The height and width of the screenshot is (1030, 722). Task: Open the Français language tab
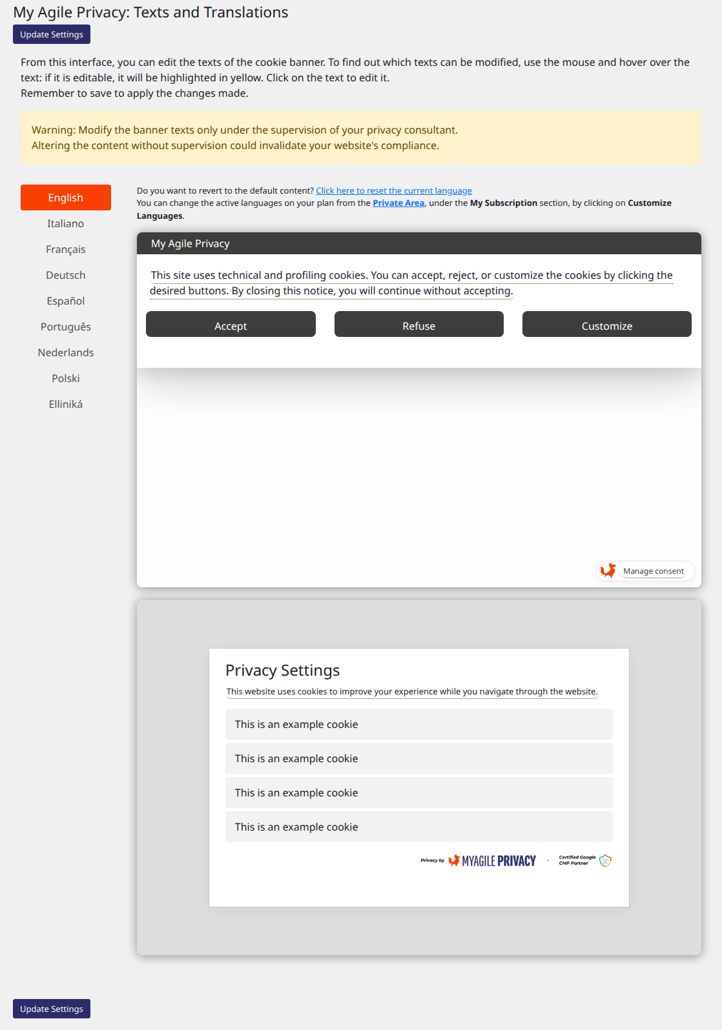tap(66, 249)
